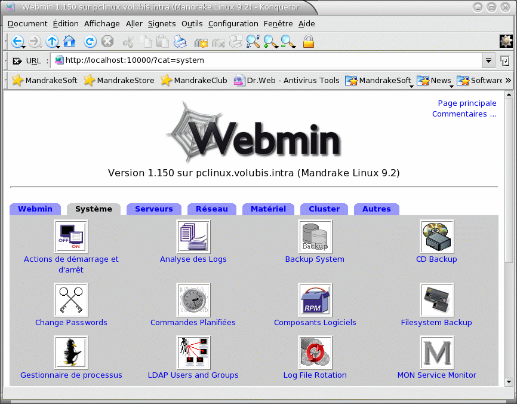This screenshot has width=517, height=404.
Task: Reload the page with the refresh icon
Action: pos(90,42)
